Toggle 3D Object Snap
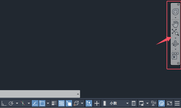 pos(76,103)
